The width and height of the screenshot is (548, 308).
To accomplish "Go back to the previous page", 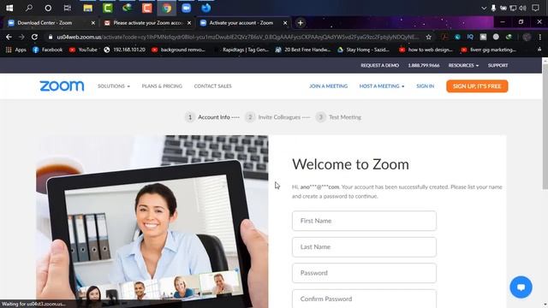I will pyautogui.click(x=9, y=37).
